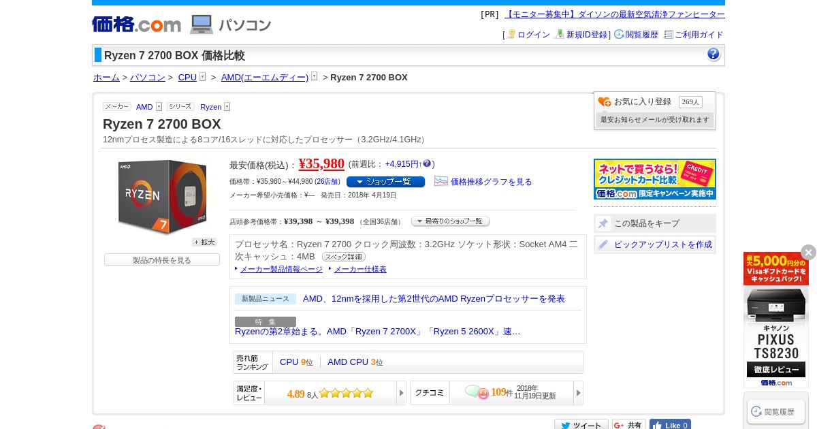Expand the 満足度・レビュー arrow
This screenshot has width=817, height=429.
tap(401, 393)
